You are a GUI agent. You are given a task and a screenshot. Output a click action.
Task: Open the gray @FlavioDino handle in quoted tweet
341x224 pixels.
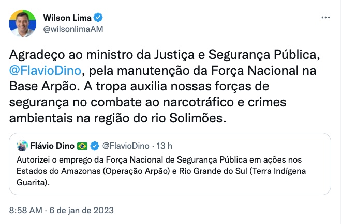pyautogui.click(x=126, y=145)
